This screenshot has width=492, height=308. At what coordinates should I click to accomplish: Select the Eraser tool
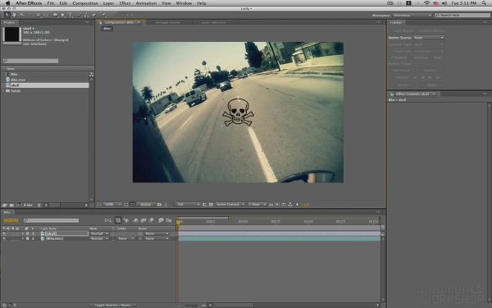pyautogui.click(x=93, y=15)
